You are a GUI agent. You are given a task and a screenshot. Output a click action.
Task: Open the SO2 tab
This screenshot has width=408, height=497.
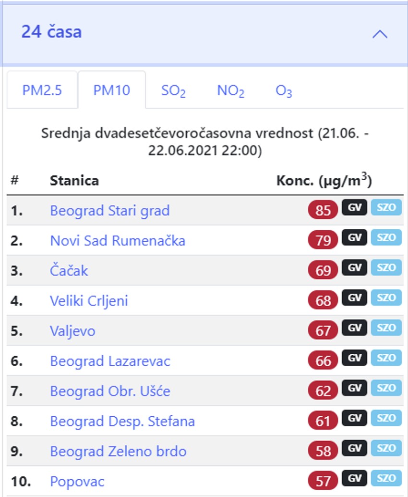(x=173, y=90)
